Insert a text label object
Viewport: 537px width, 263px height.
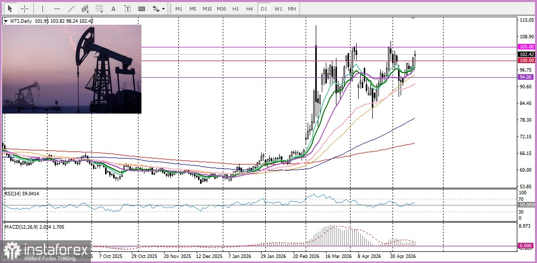(127, 9)
